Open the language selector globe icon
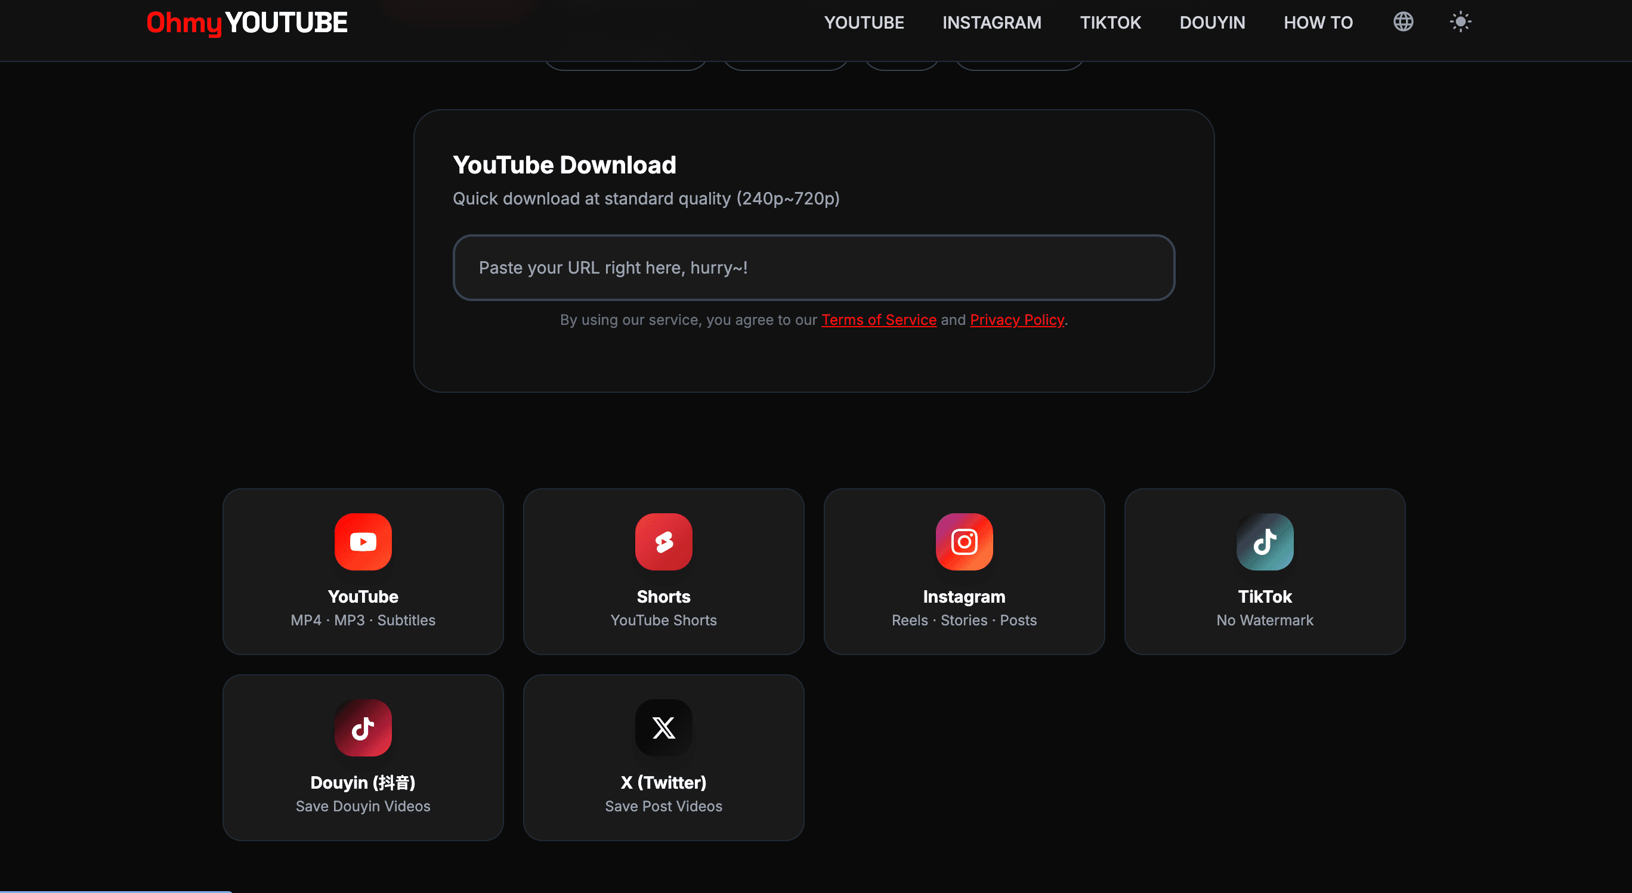The width and height of the screenshot is (1632, 893). (1404, 21)
